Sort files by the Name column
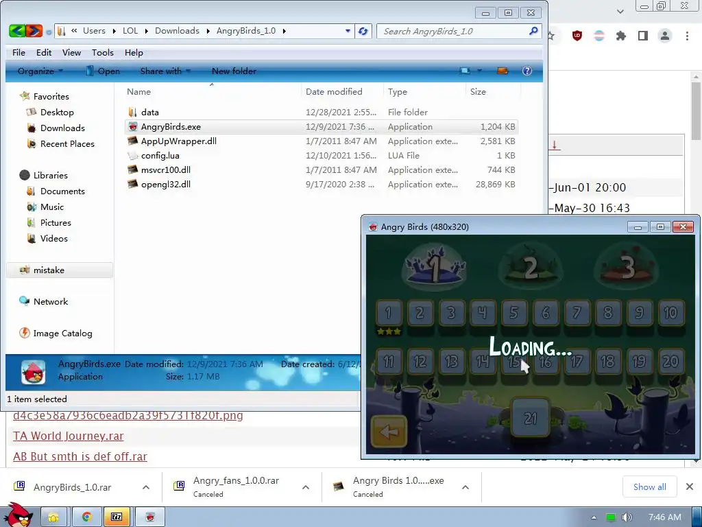702x527 pixels. (138, 91)
